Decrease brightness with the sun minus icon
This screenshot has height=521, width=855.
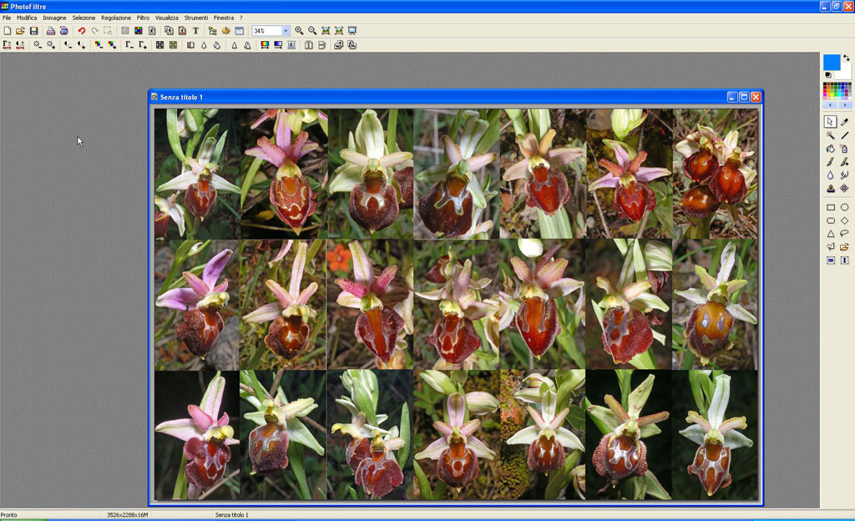coord(37,45)
